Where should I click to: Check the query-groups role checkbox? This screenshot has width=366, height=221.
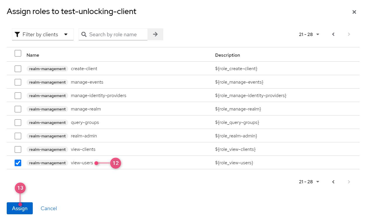pos(18,122)
